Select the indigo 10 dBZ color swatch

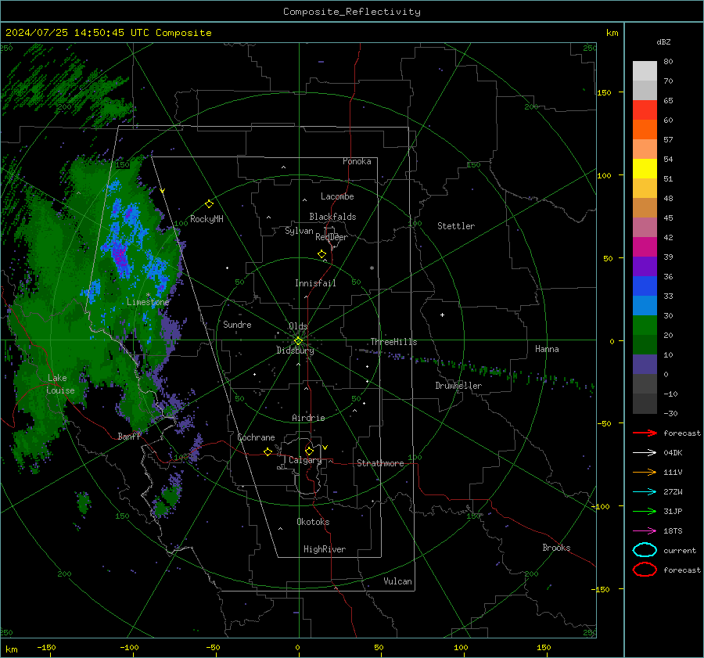click(x=645, y=364)
